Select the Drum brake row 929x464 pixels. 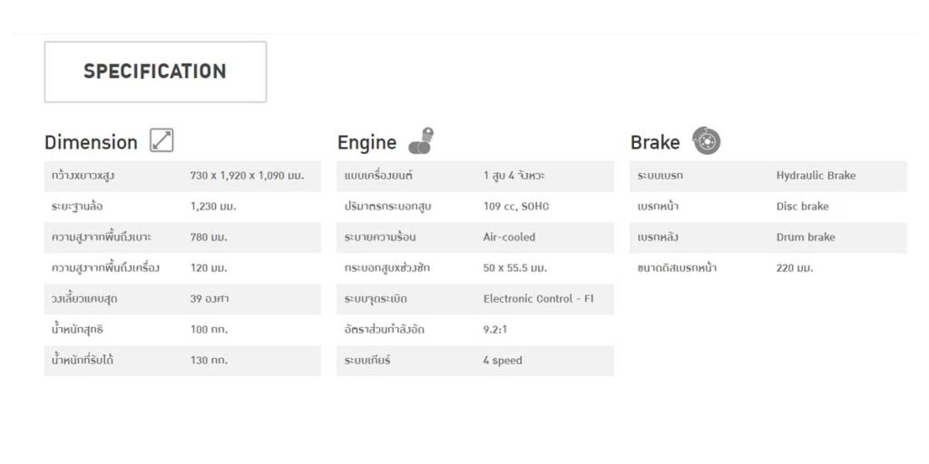768,237
